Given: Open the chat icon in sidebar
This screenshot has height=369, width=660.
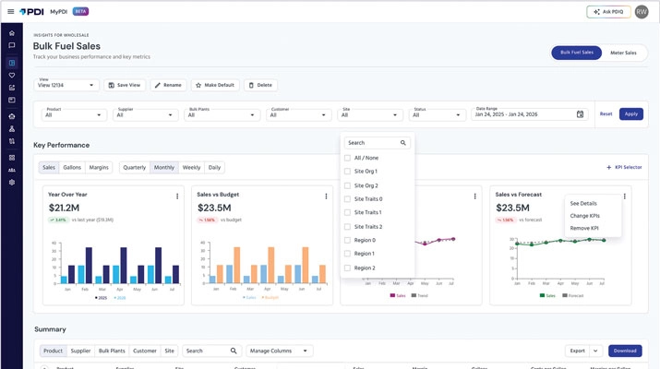Looking at the screenshot, I should pos(12,45).
